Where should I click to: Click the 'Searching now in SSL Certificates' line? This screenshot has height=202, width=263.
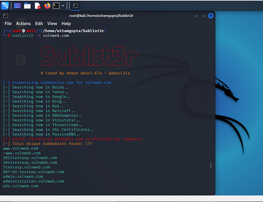(x=48, y=129)
